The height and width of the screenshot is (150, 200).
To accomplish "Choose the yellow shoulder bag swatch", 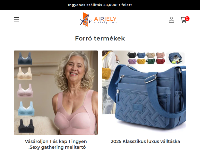I will 141,61.
